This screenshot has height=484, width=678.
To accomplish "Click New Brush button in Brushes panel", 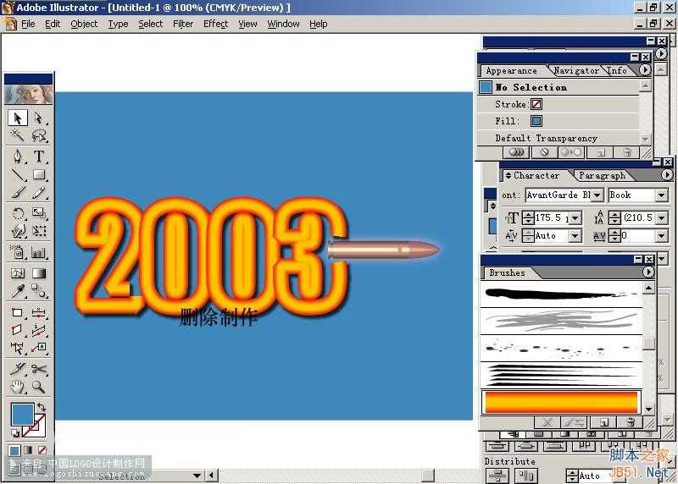I will [x=604, y=422].
